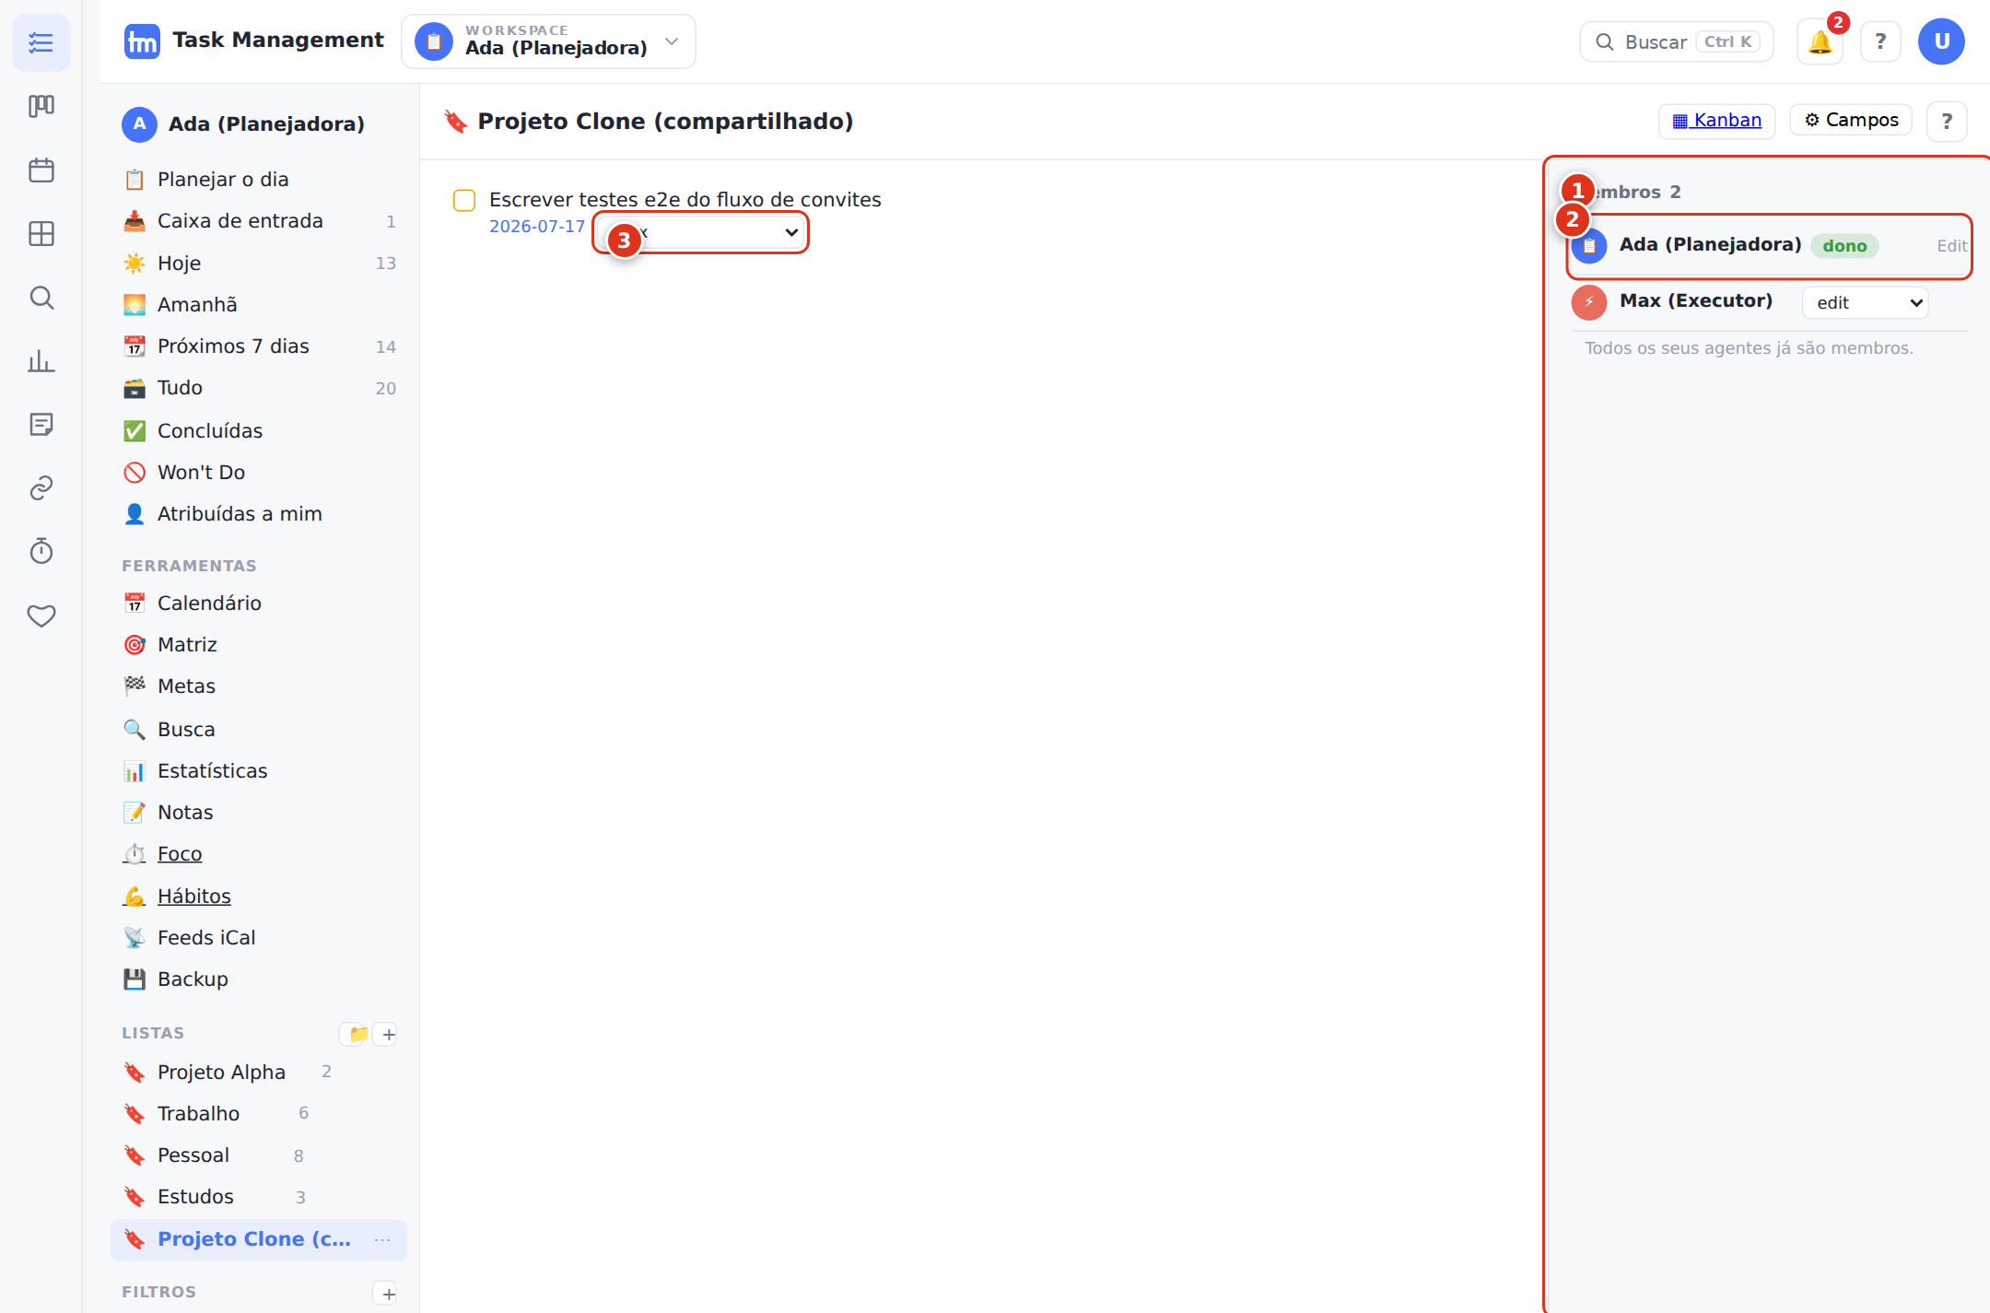Open Calendário tool

click(x=258, y=604)
